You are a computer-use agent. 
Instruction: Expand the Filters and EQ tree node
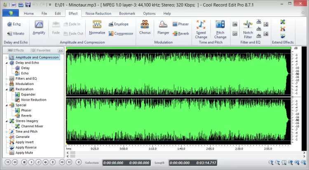[7, 79]
